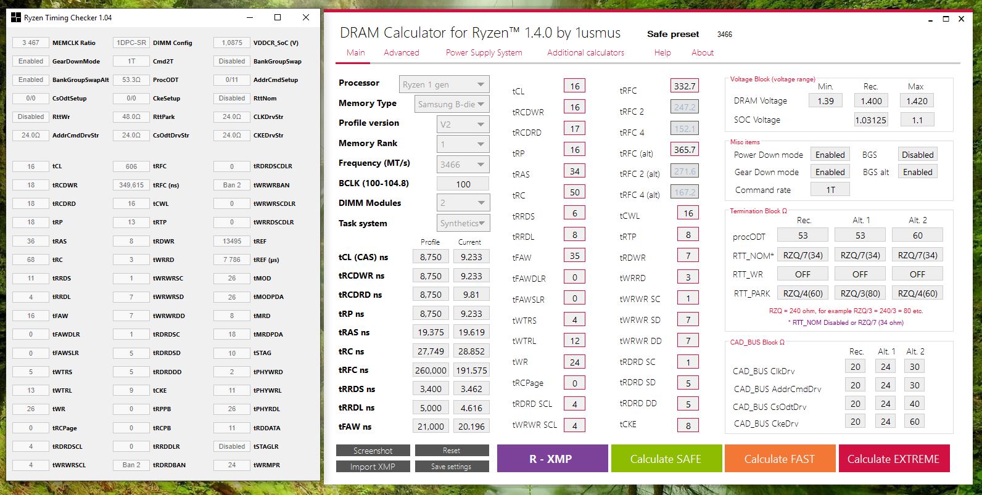Click the tWR value 24 in DRAM Calculator
Screen dimensions: 982x495
574,362
